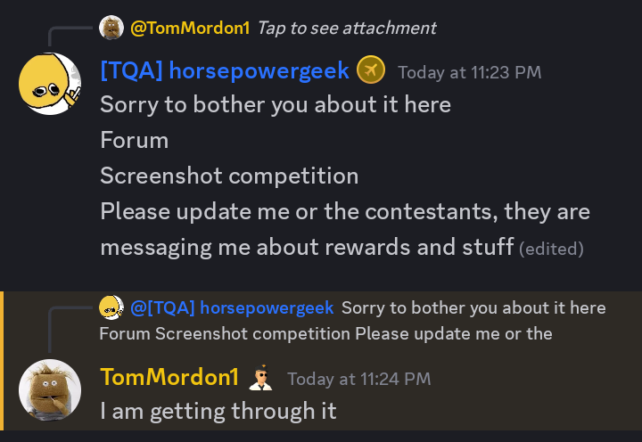Click the '(edited)' label on message
The image size is (642, 442).
pos(552,249)
